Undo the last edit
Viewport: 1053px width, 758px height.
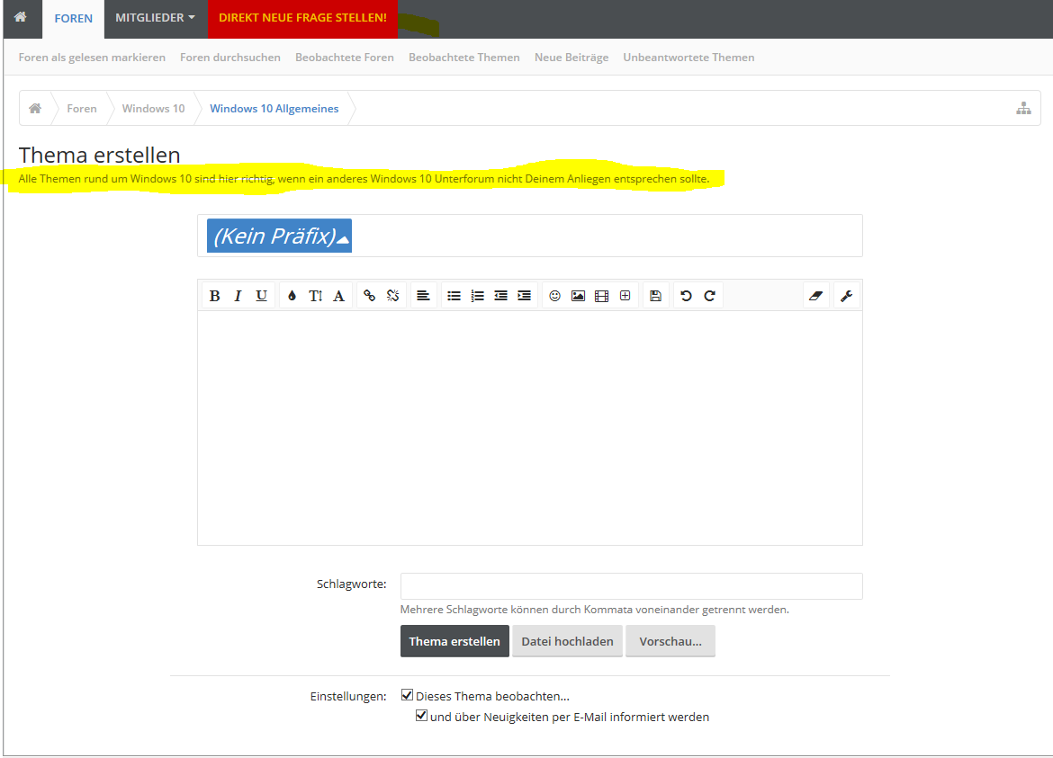pyautogui.click(x=686, y=296)
